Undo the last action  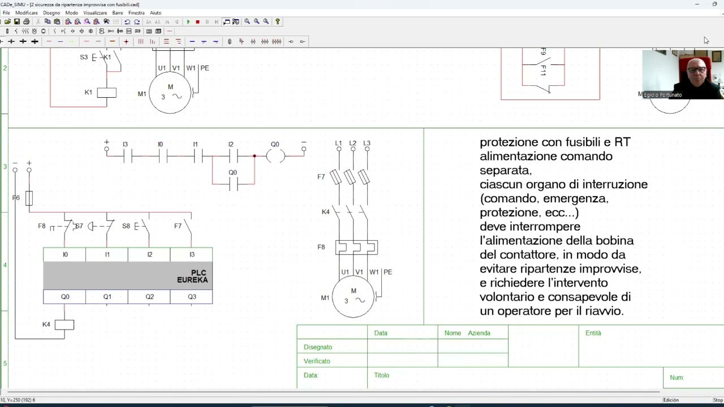pyautogui.click(x=127, y=21)
